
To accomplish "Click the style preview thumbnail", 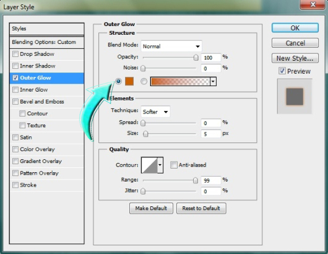I will click(x=295, y=96).
